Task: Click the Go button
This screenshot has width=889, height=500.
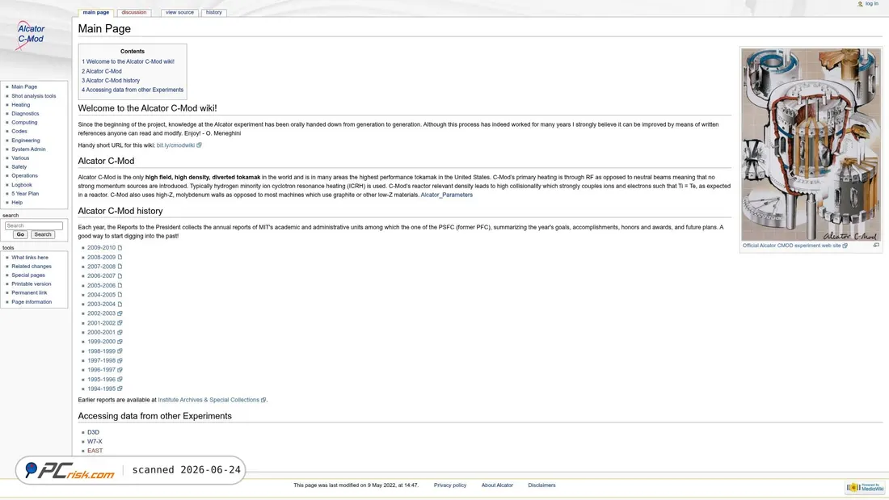Action: pos(20,235)
